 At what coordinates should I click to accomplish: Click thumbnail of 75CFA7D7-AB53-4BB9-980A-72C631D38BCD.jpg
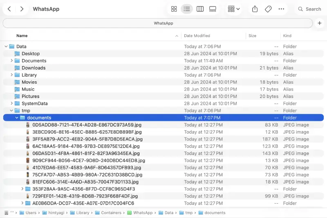coord(27,175)
